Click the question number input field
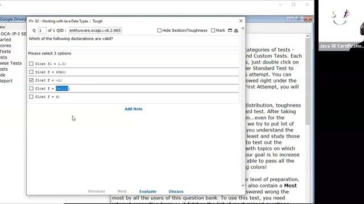 [42, 30]
